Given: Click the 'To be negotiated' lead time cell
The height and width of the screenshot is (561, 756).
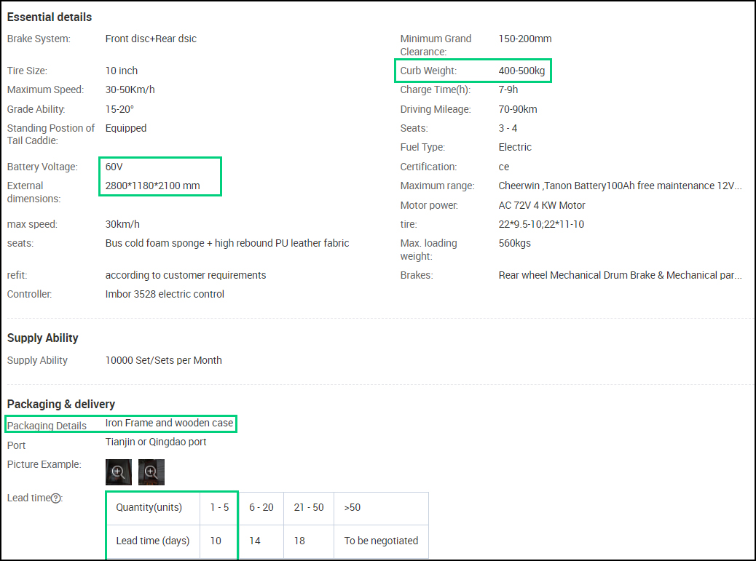Looking at the screenshot, I should coord(381,541).
